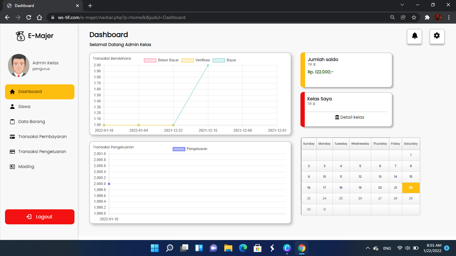Click the Admin Kelas avatar picture
Screen dimensions: 456x256
[x=19, y=66]
